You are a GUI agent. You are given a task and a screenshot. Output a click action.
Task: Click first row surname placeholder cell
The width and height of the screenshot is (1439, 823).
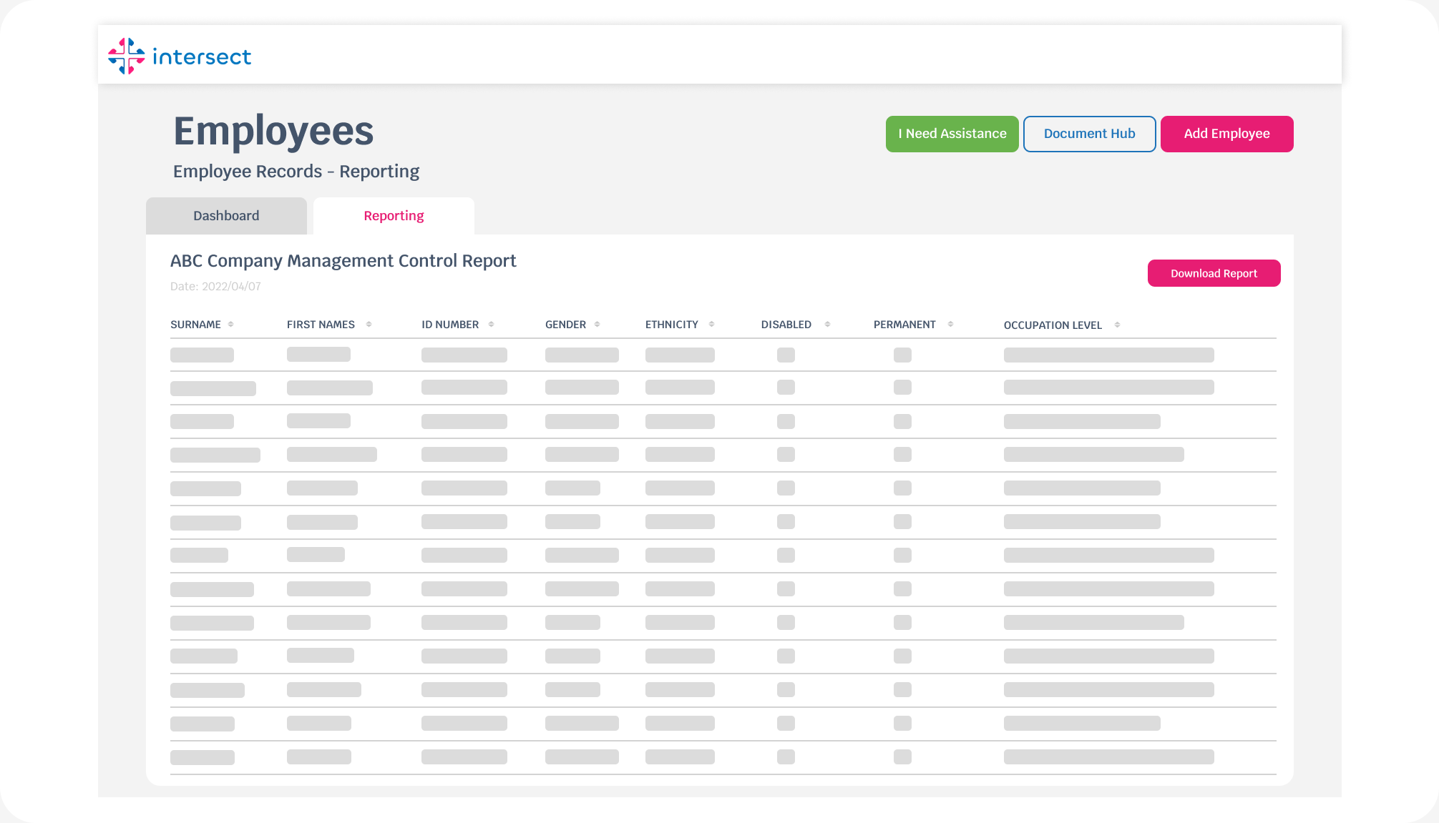(x=202, y=355)
